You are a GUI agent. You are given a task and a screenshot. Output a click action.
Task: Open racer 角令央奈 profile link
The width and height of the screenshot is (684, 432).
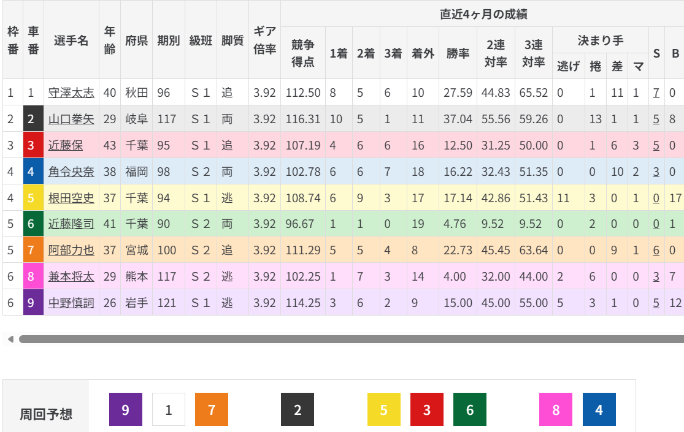coord(71,172)
